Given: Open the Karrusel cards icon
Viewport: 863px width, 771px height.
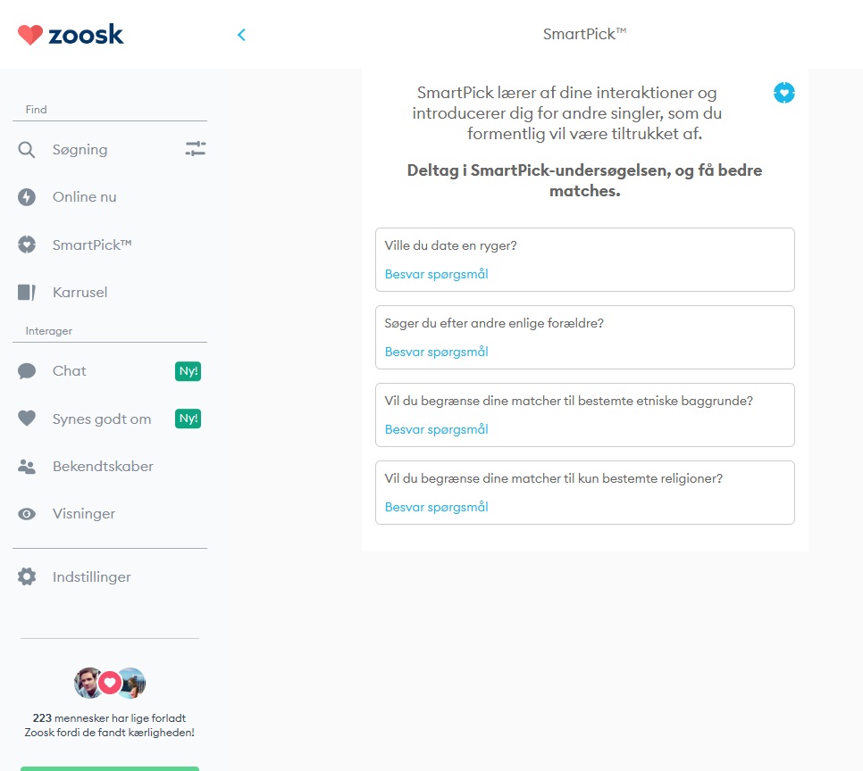Looking at the screenshot, I should (27, 292).
